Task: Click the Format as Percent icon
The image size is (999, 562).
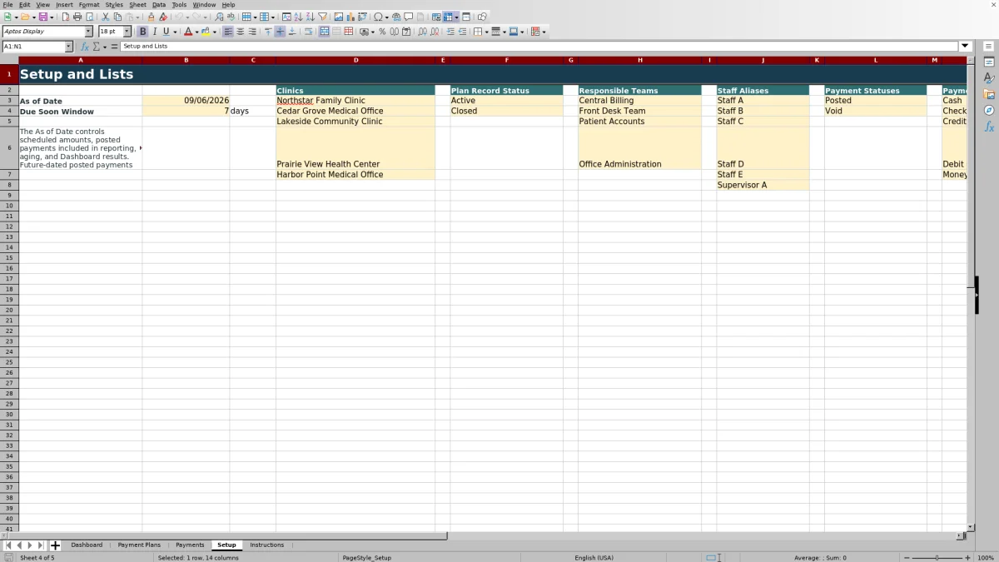Action: pos(382,32)
